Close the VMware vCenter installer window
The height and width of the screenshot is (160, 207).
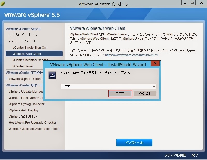[201, 3]
